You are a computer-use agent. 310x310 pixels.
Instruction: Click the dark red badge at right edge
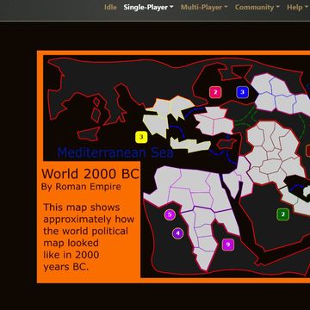coord(308,151)
